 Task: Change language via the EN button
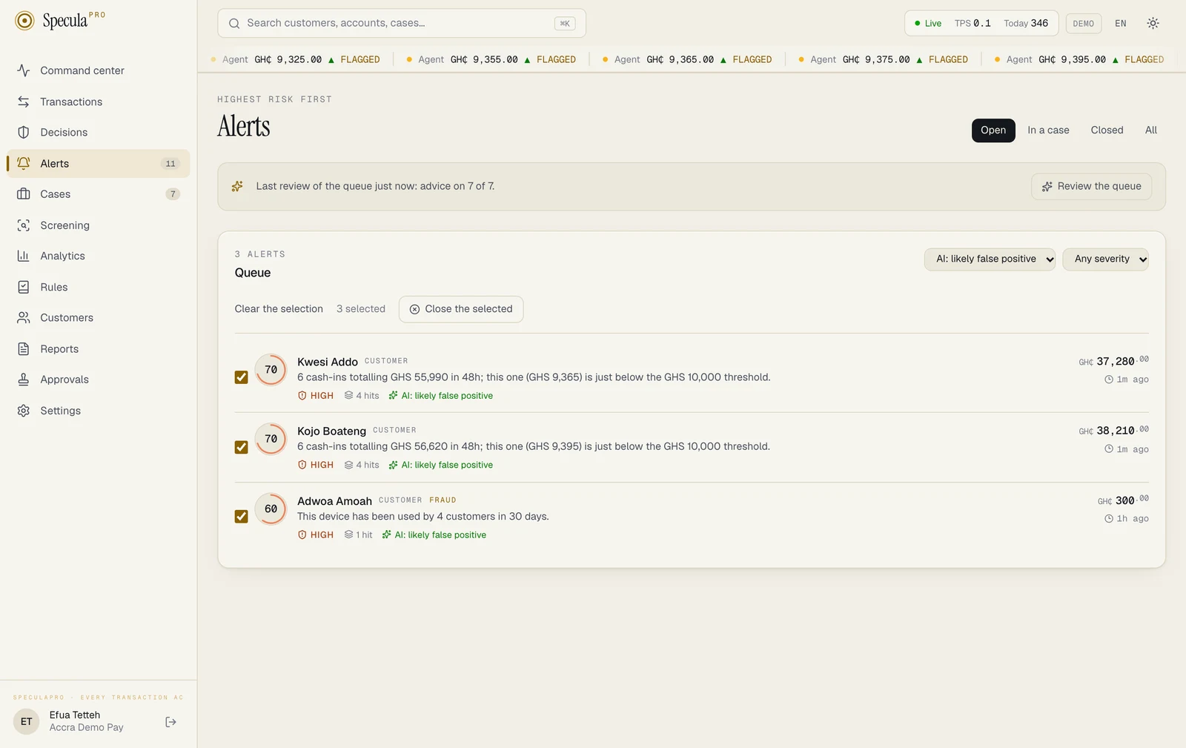[x=1120, y=24]
